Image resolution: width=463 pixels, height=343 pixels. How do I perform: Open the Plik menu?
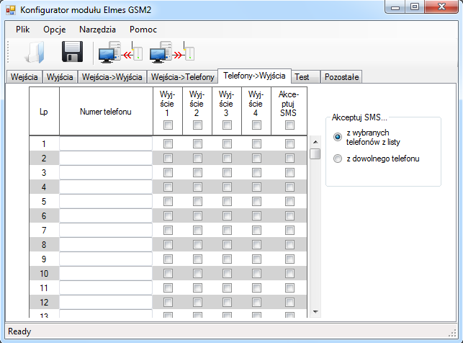point(23,30)
